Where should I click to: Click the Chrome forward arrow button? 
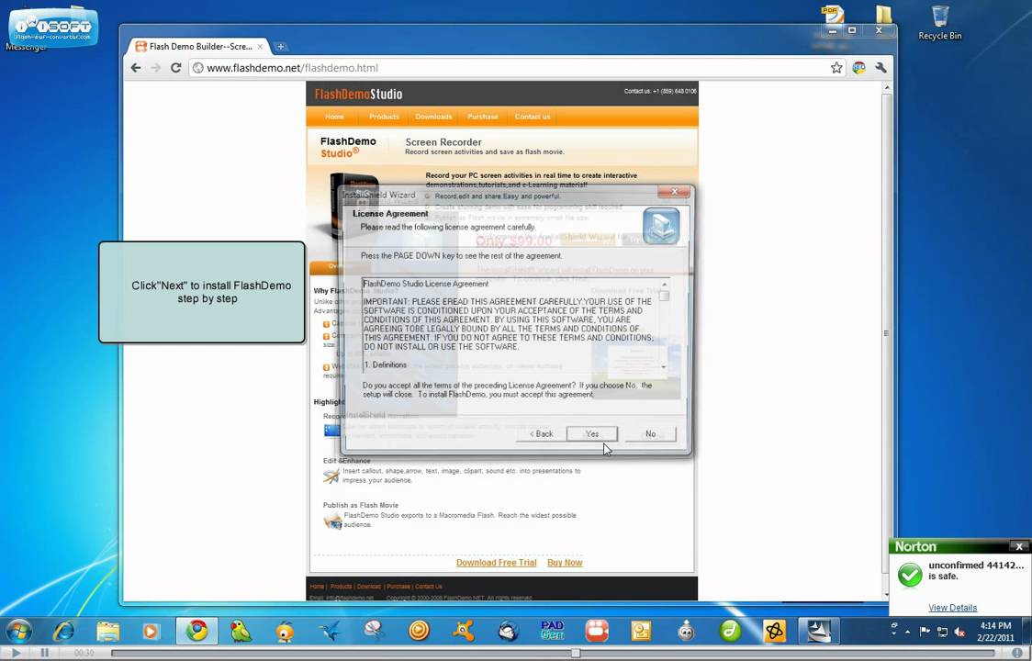point(155,68)
